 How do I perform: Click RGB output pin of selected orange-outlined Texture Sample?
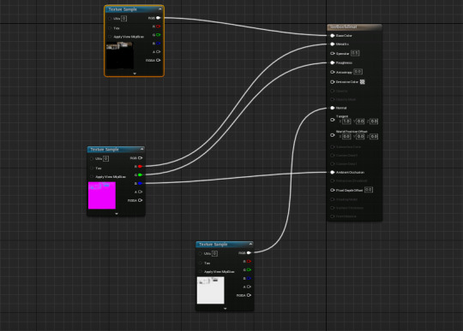(x=159, y=18)
